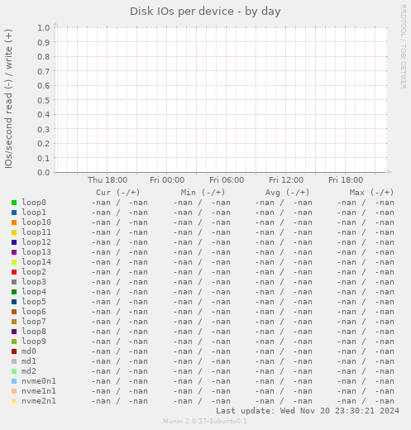Click the Cur (-/+) column header
411x430 pixels.
(118, 193)
